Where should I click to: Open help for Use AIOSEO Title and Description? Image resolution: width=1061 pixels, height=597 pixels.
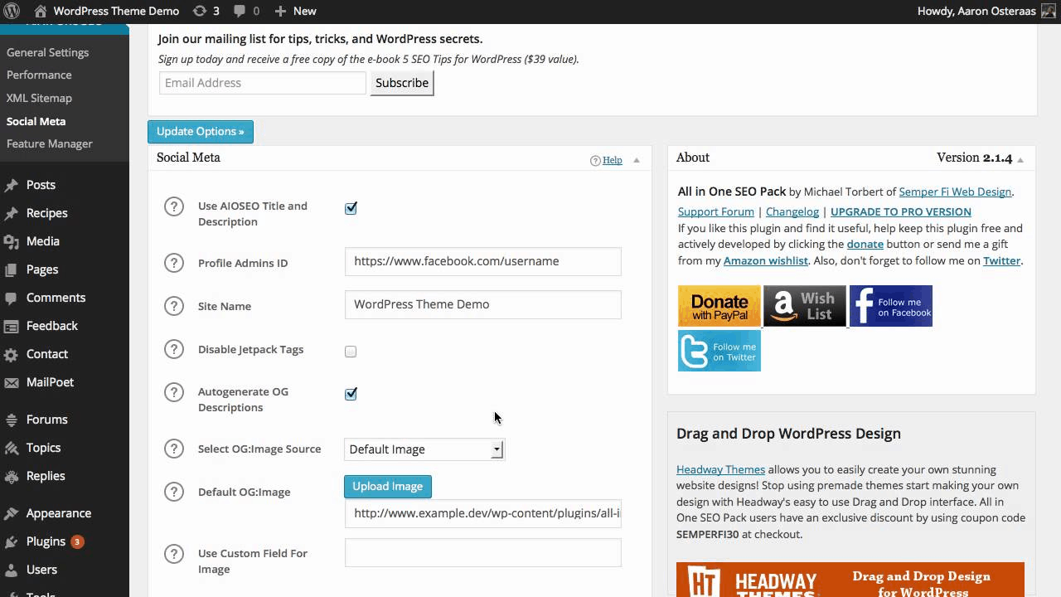(x=173, y=206)
